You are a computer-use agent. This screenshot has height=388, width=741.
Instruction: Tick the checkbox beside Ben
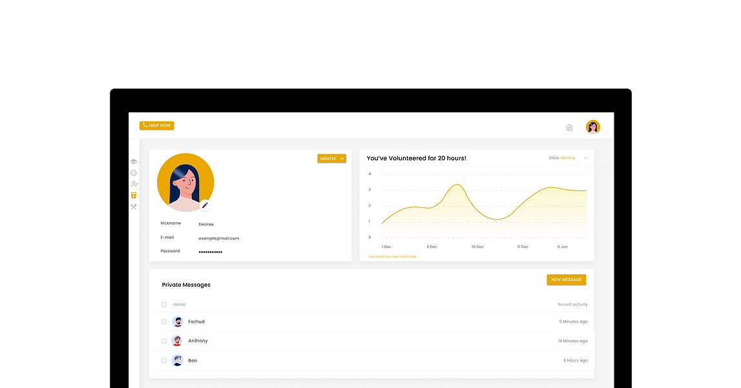[x=164, y=361]
